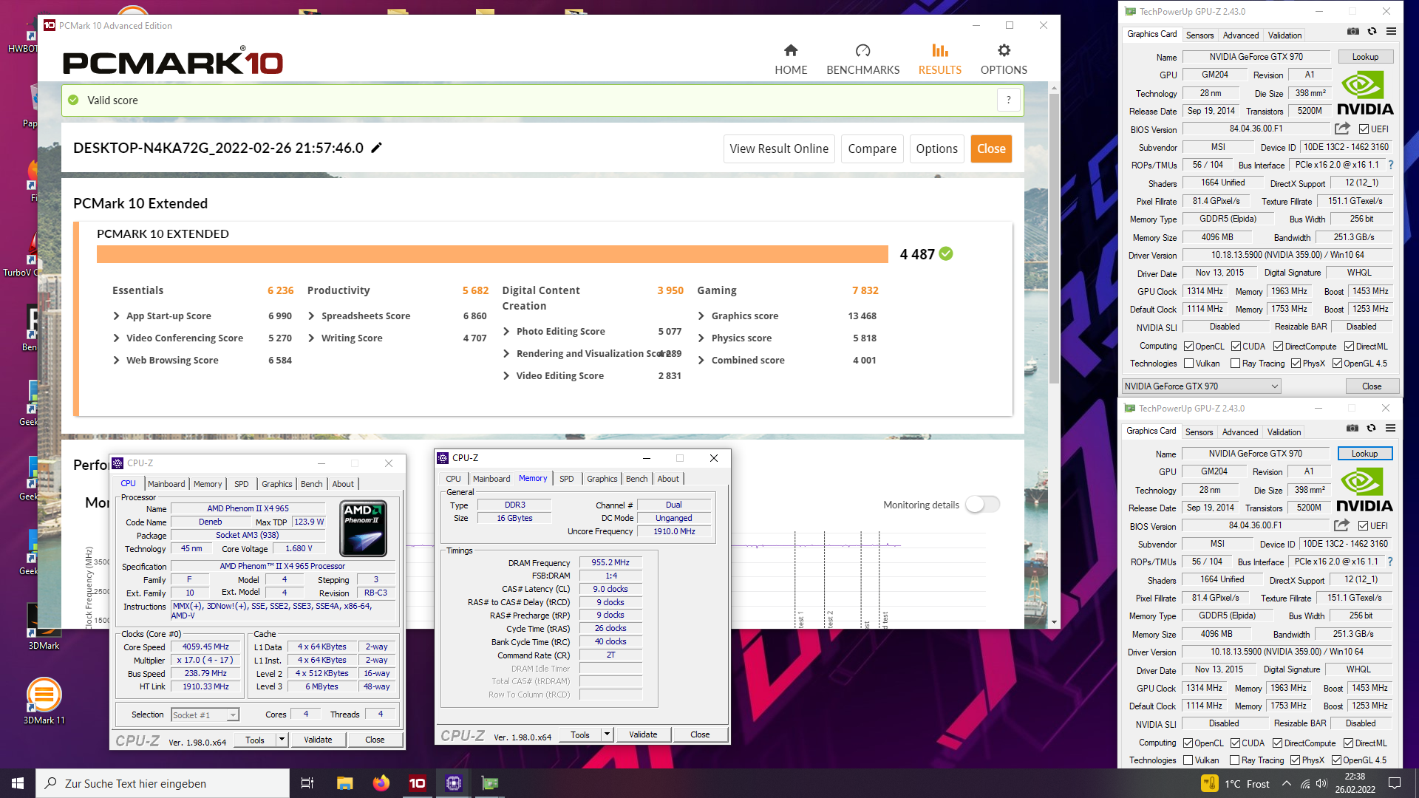Open Validation tab in lower GPU-Z
1419x798 pixels.
[x=1284, y=432]
